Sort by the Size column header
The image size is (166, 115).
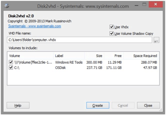(94, 56)
